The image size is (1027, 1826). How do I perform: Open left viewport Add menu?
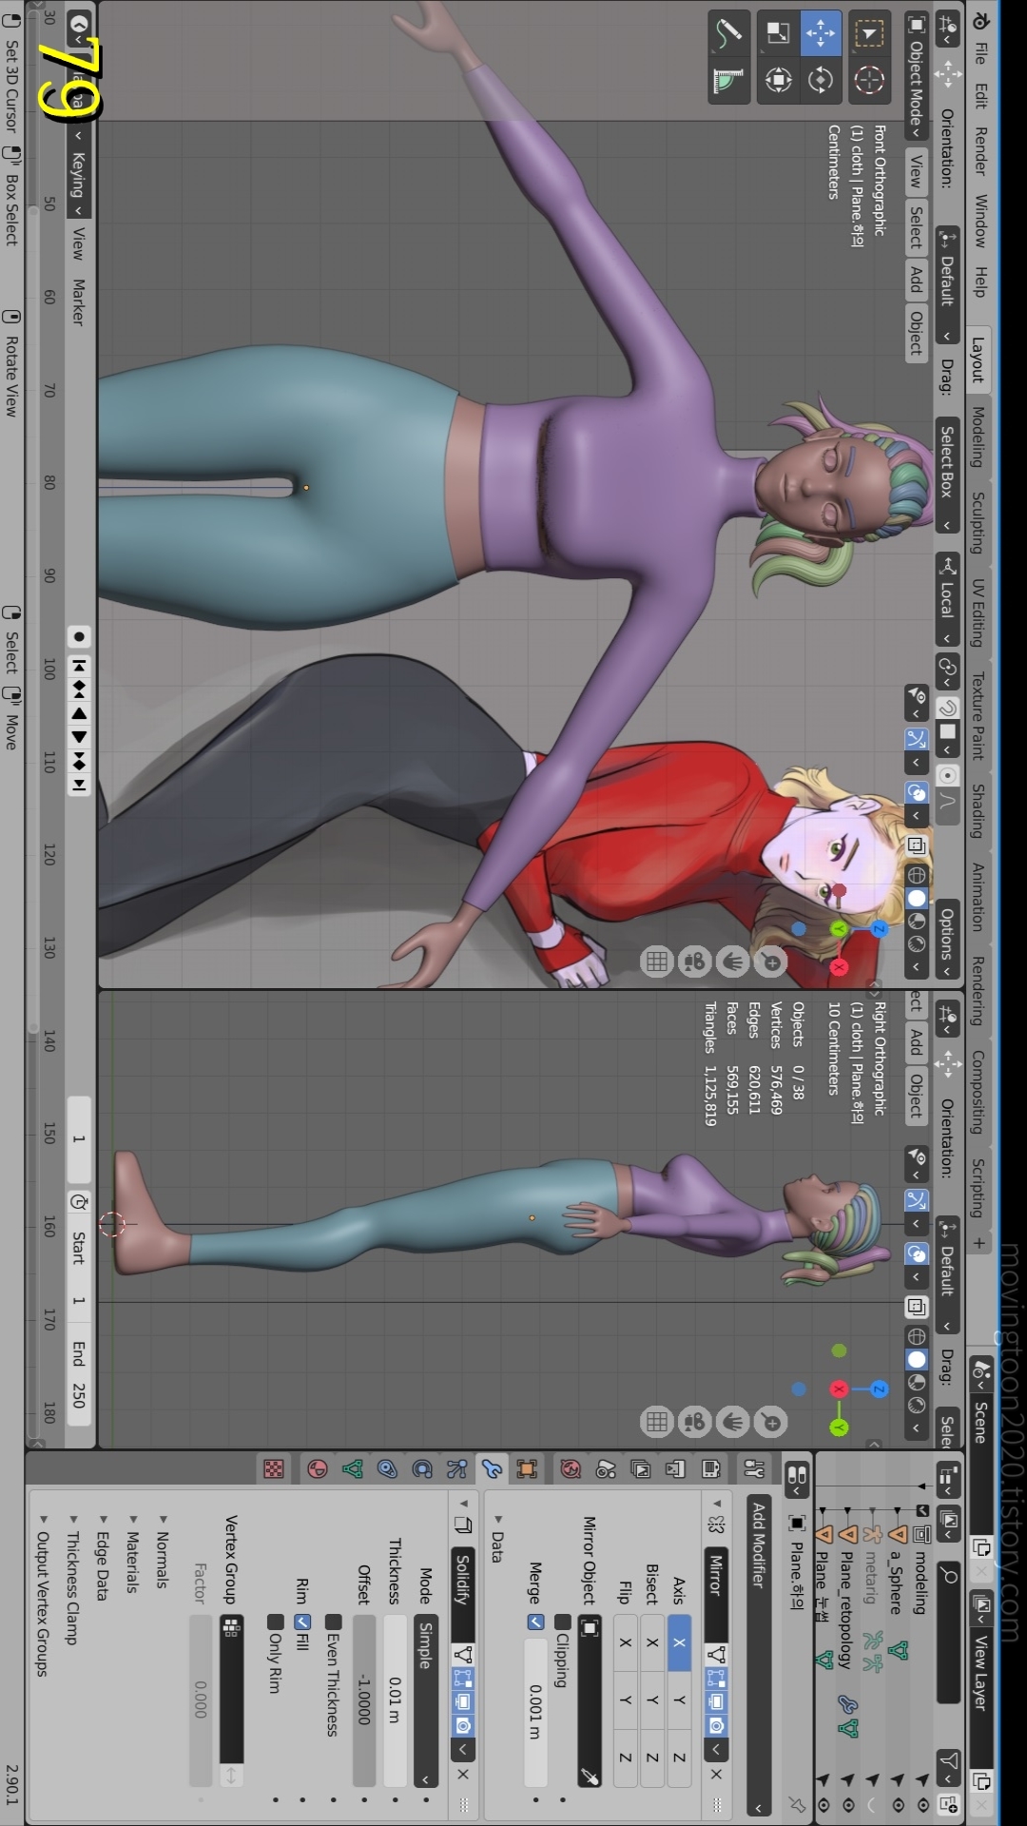917,279
